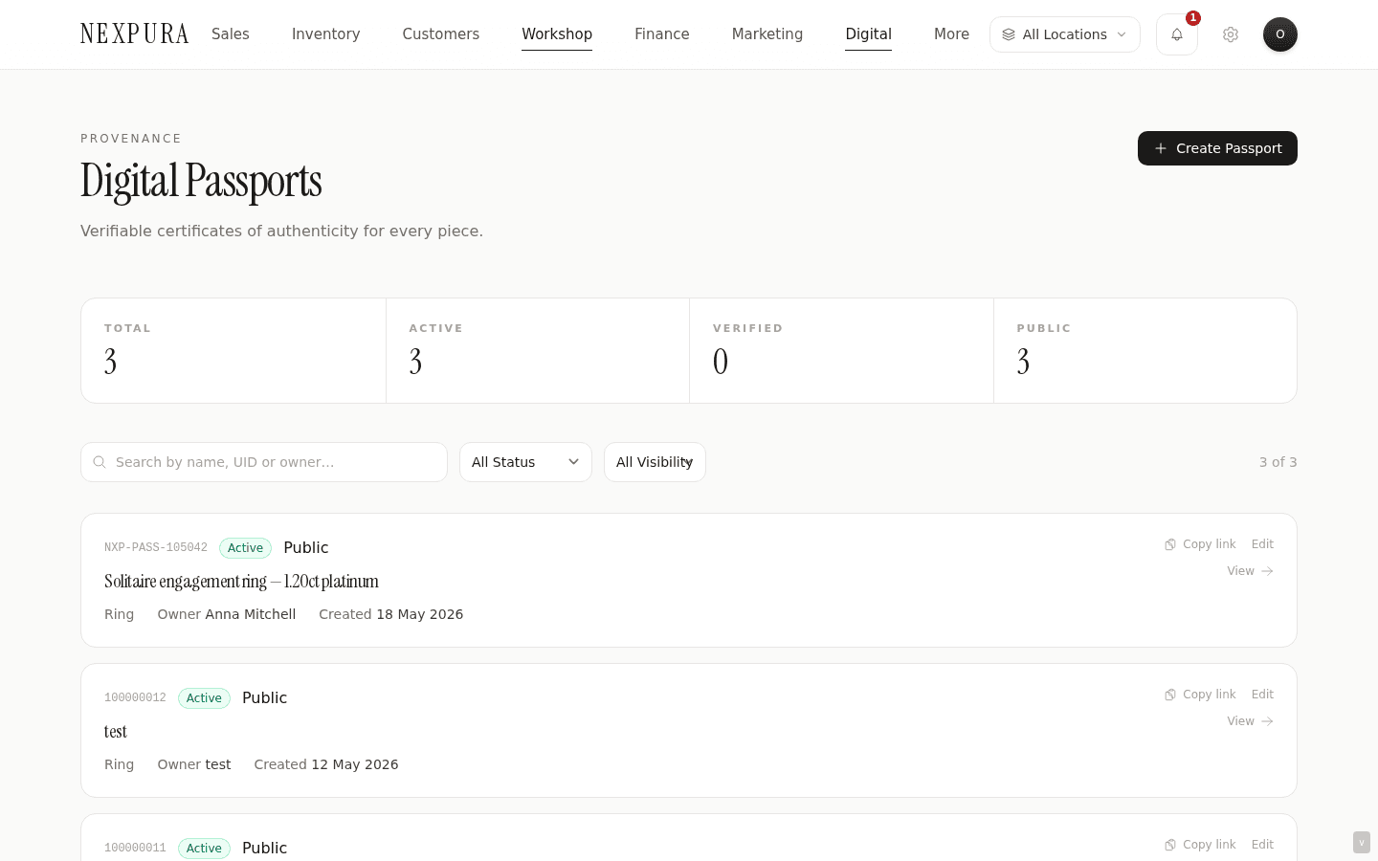This screenshot has width=1378, height=861.
Task: Click the 'Owner test' text
Action: pos(194,764)
